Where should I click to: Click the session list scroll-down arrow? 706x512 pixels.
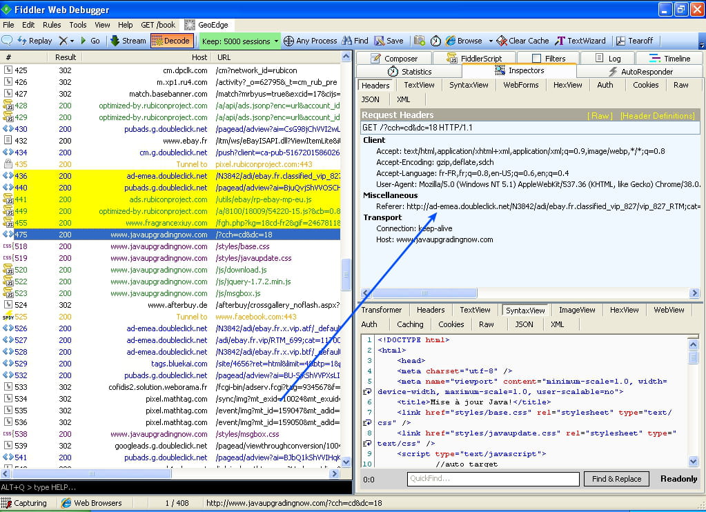pyautogui.click(x=346, y=462)
